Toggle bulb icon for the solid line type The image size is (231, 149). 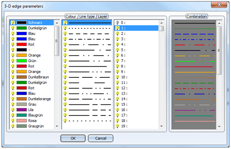65,23
